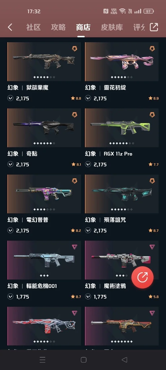The image size is (166, 370).
Task: Open the 魔術塗鴉 skin name link
Action: tap(115, 286)
